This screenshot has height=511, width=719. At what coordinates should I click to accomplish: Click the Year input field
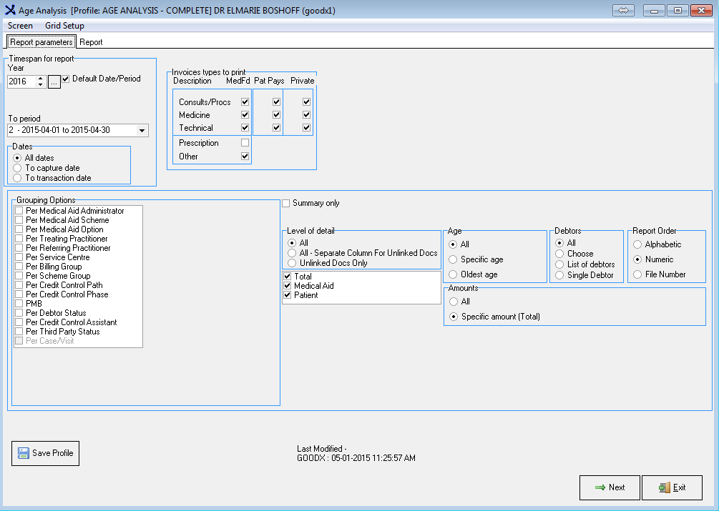point(21,82)
